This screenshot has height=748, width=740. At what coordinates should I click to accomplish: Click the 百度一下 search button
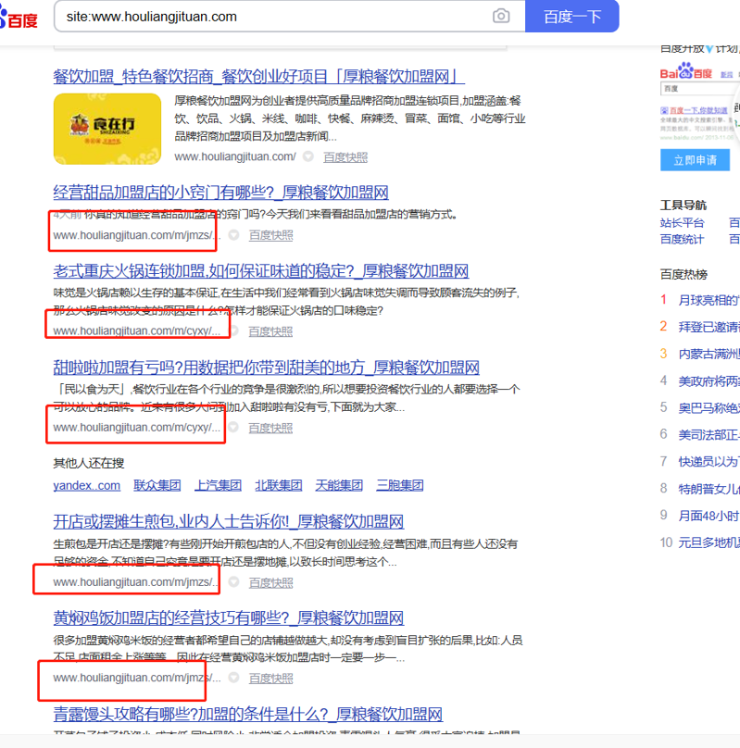(572, 17)
